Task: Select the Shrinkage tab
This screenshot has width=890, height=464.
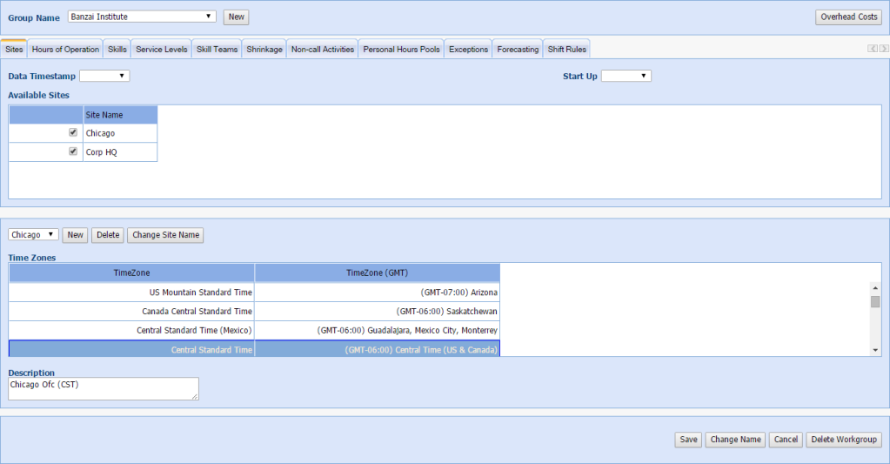Action: click(264, 50)
